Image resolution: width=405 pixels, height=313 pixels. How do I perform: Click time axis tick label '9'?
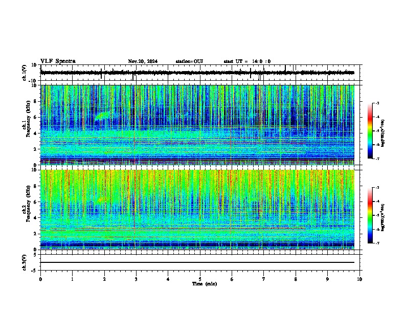[327, 279]
